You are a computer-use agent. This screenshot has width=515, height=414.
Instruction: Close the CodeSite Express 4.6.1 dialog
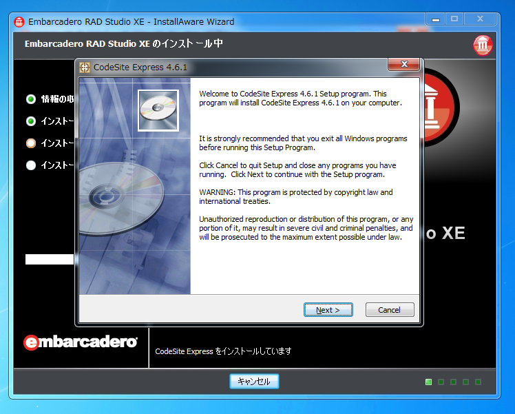[404, 64]
